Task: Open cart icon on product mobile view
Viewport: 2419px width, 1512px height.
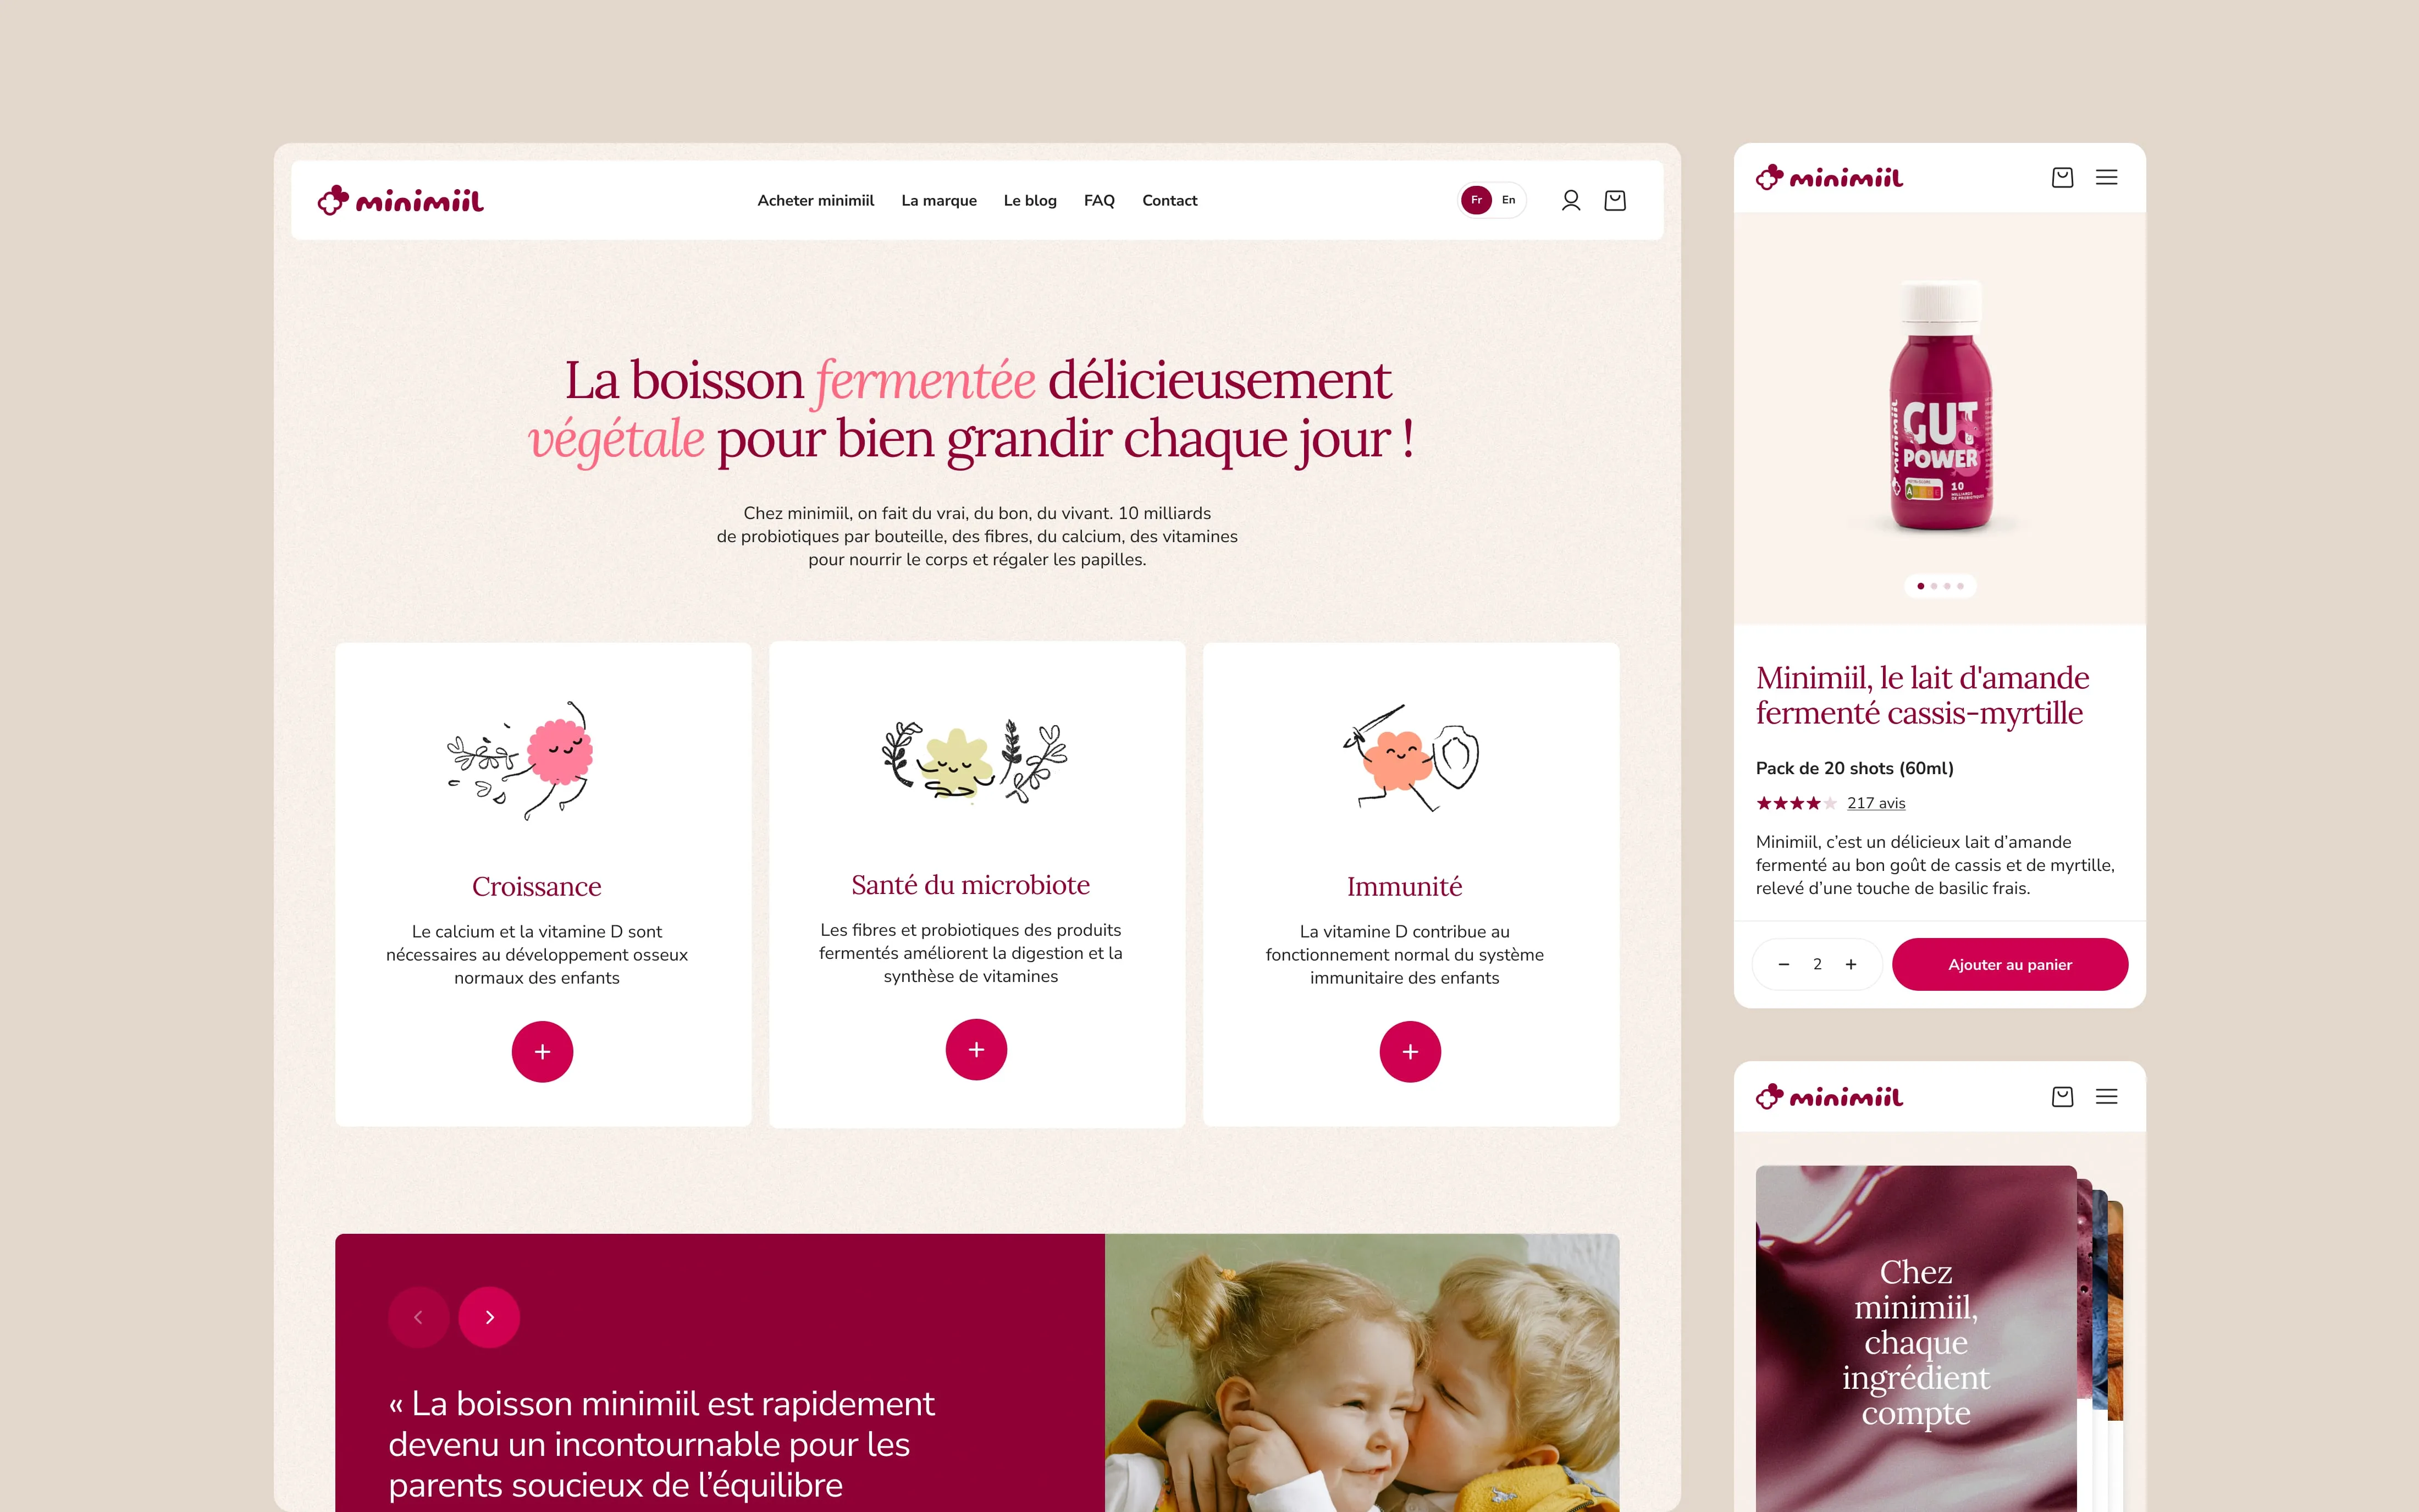Action: [2062, 177]
